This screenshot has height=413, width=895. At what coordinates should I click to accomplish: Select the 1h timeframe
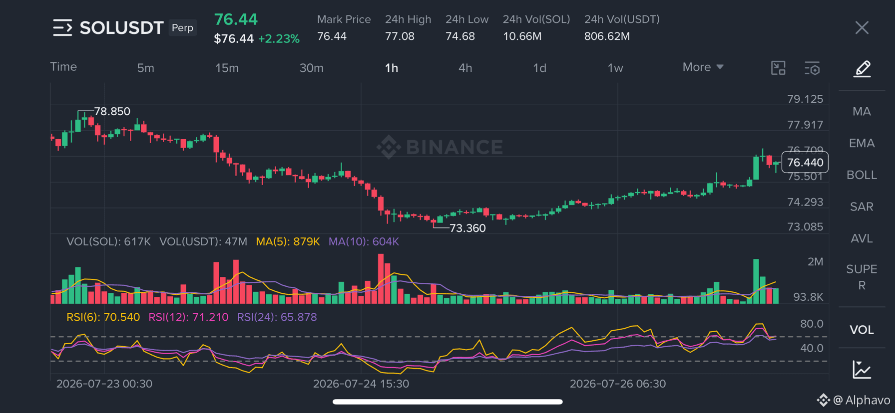[392, 68]
